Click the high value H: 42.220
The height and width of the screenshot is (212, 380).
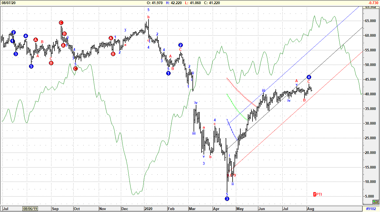(x=174, y=3)
